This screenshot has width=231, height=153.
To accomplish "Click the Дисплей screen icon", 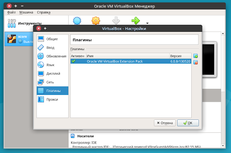I will [41, 73].
